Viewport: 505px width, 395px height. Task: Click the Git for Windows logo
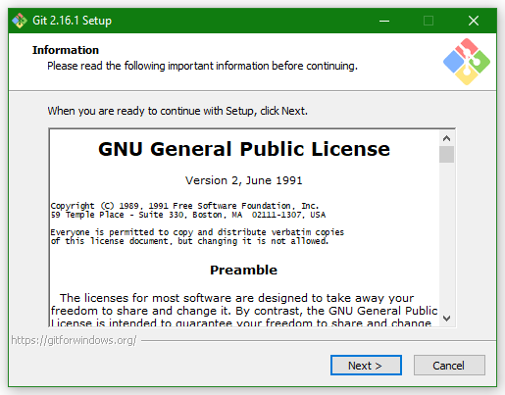coord(467,62)
